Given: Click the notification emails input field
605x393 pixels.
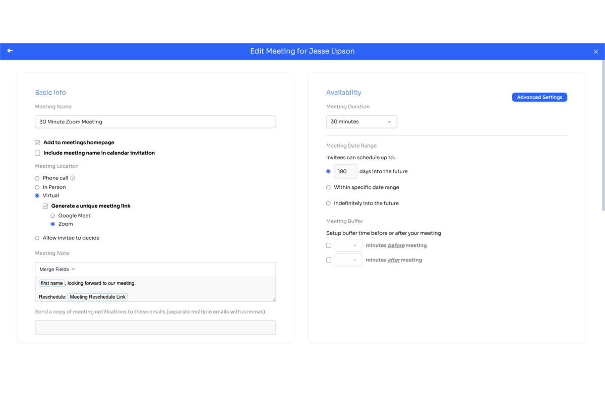Looking at the screenshot, I should click(x=155, y=327).
